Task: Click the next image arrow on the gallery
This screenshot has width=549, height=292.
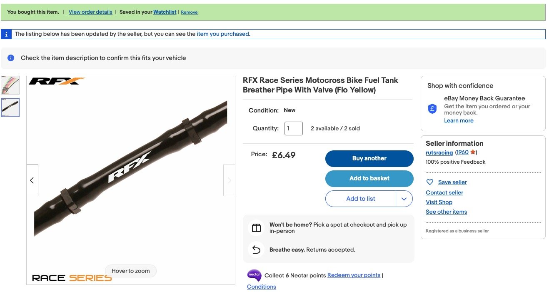Action: point(229,180)
